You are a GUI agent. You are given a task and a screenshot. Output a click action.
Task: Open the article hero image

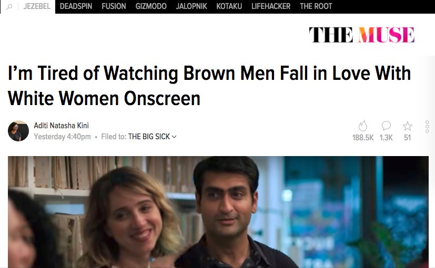click(x=218, y=212)
